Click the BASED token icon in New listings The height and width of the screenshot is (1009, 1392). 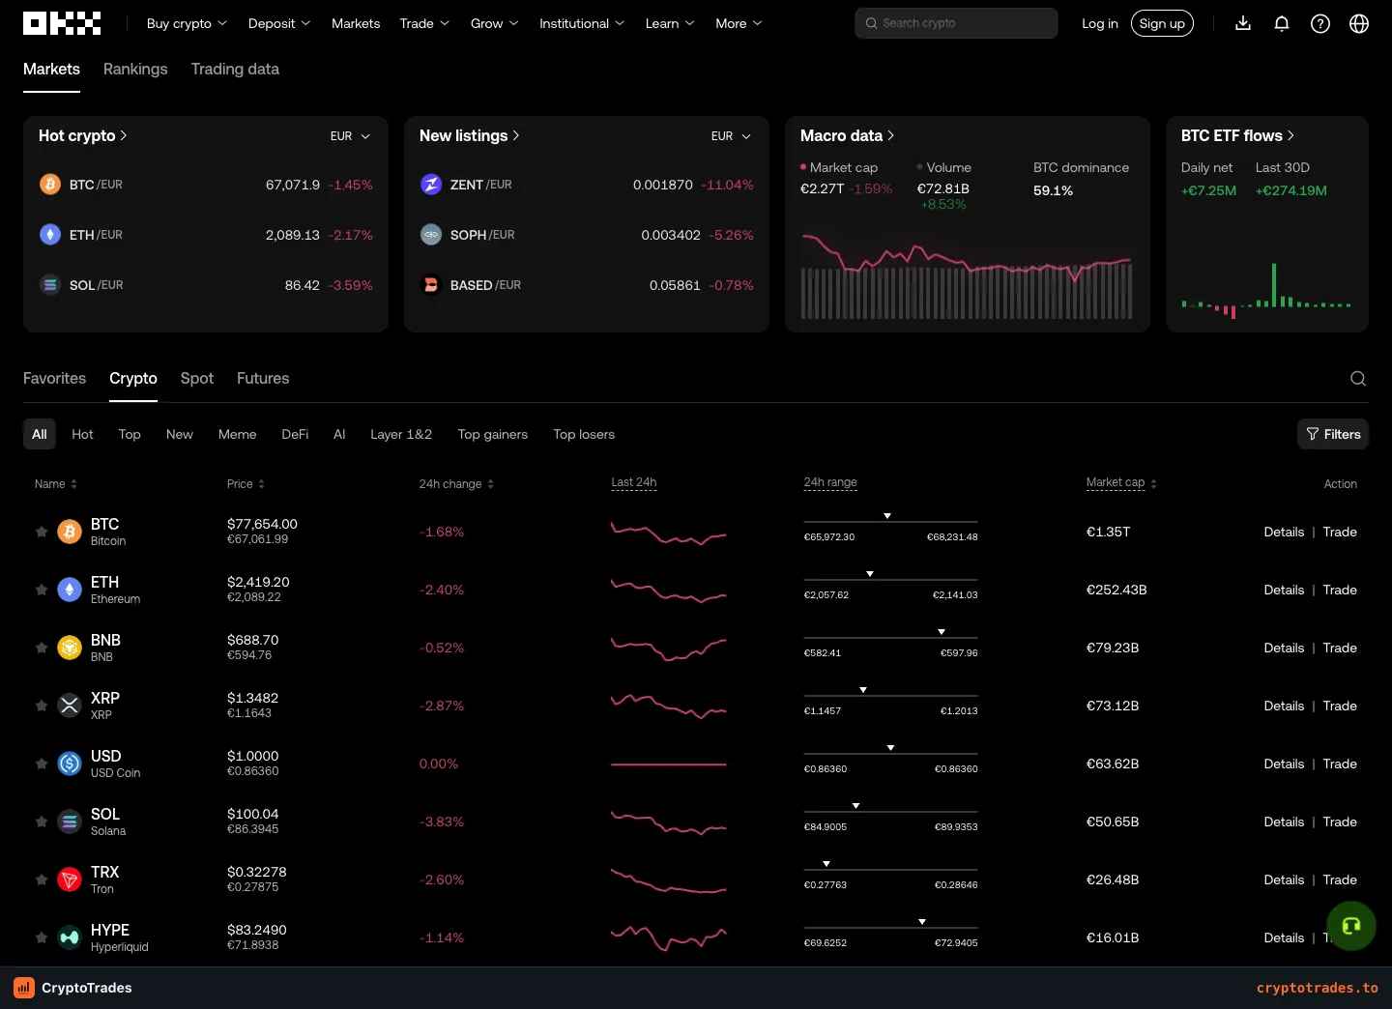[431, 285]
